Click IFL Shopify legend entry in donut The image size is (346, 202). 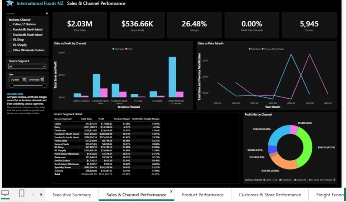[x=326, y=180]
